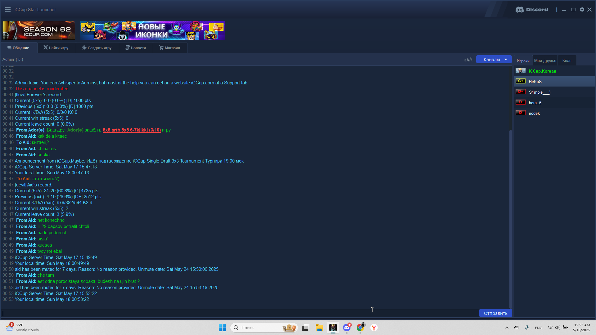The width and height of the screenshot is (596, 335).
Task: Click the OneDrive cloud tray icon
Action: coord(517,328)
